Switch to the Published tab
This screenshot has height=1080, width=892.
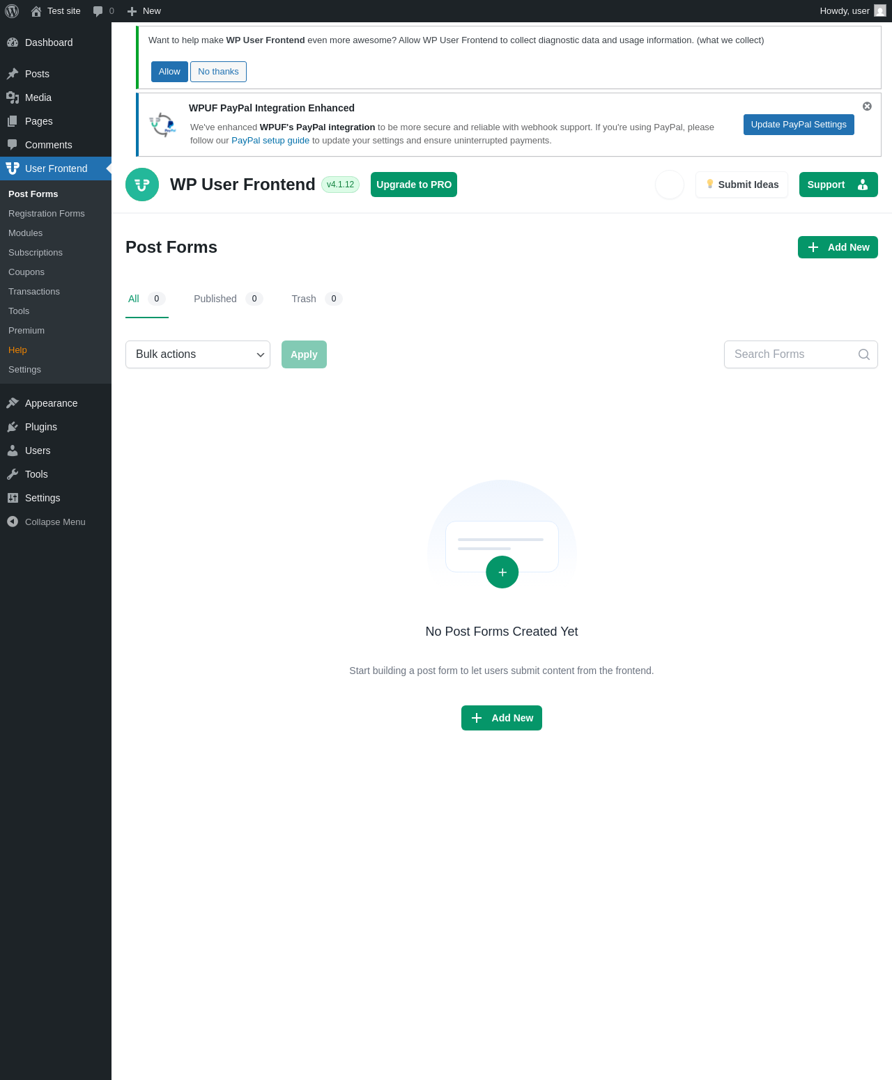(228, 299)
